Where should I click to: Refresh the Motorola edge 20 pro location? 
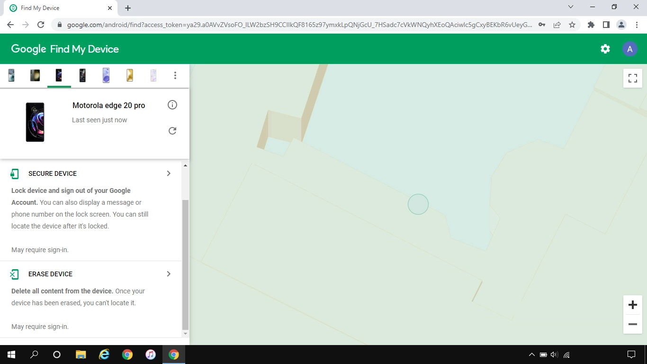click(172, 131)
